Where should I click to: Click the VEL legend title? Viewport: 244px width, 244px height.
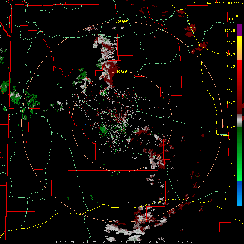coord(238,16)
